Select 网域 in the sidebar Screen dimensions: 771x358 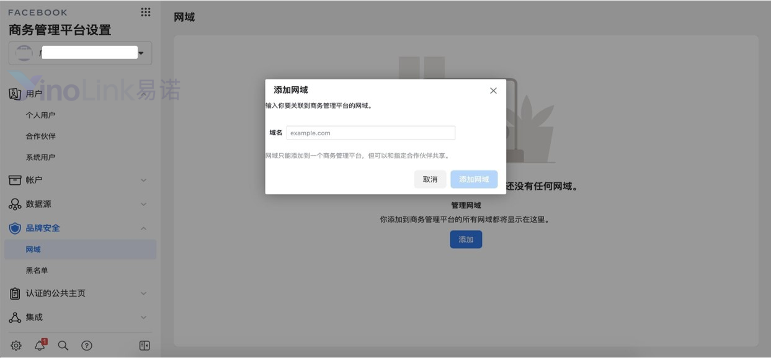pyautogui.click(x=80, y=249)
